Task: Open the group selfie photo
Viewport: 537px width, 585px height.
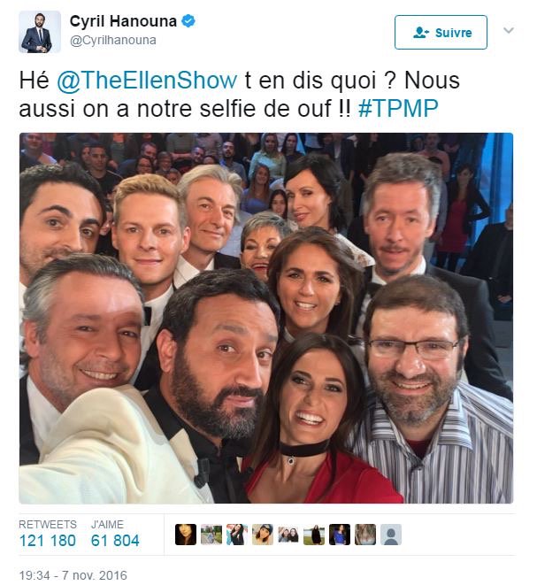Action: pyautogui.click(x=266, y=318)
